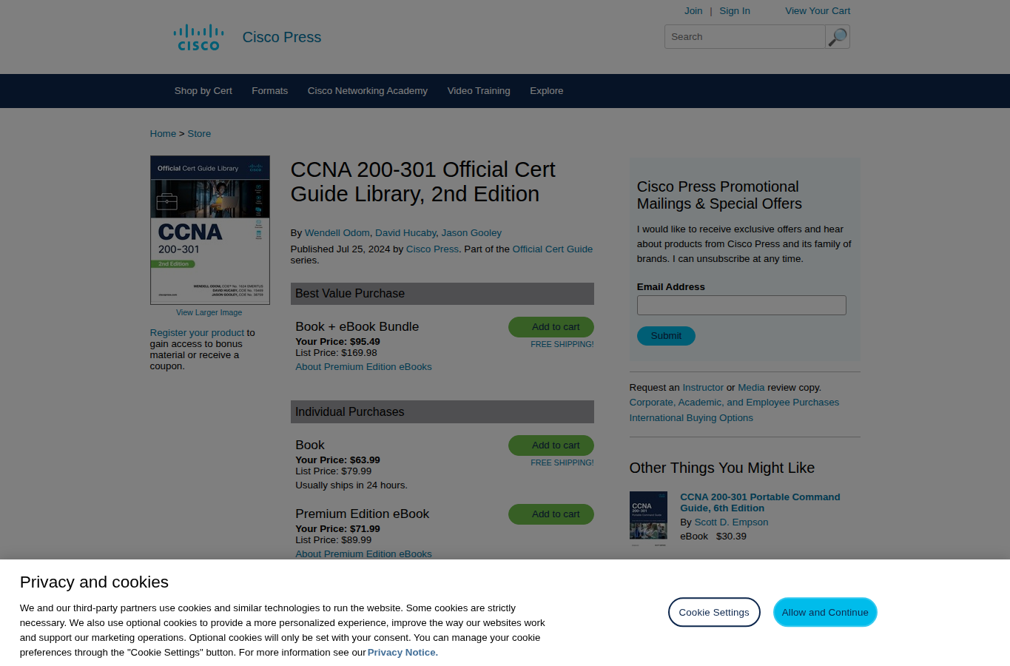This screenshot has width=1010, height=666.
Task: Click the Cisco Press site title
Action: (282, 38)
